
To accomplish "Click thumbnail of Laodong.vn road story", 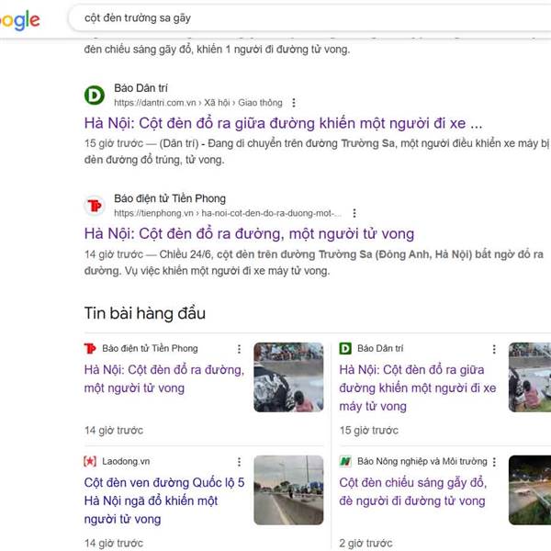I will tap(288, 489).
